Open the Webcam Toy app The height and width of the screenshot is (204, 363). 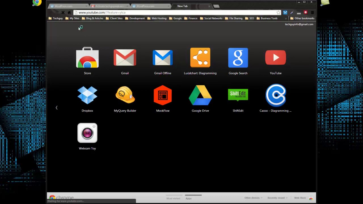point(87,133)
